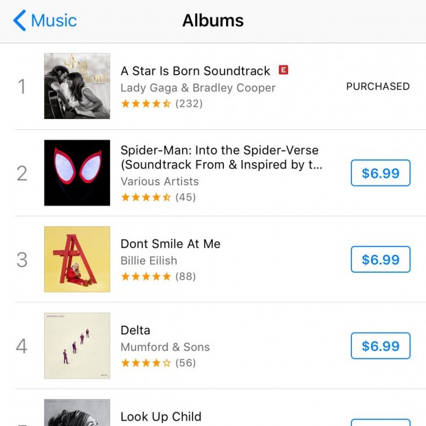Open Look Up Child cover thumbnail
The image size is (426, 426).
[x=77, y=412]
